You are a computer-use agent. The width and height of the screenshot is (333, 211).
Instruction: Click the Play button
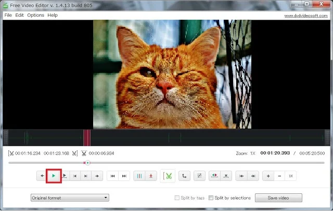54,176
